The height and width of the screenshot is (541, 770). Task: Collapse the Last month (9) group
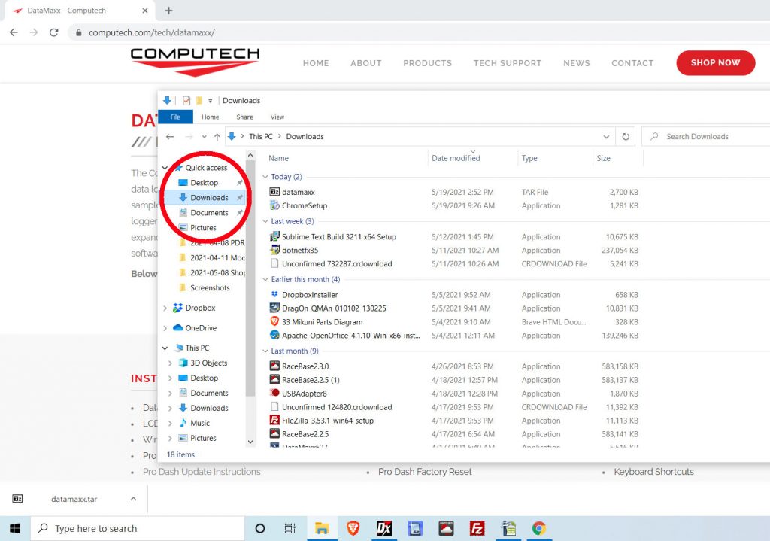pos(265,351)
